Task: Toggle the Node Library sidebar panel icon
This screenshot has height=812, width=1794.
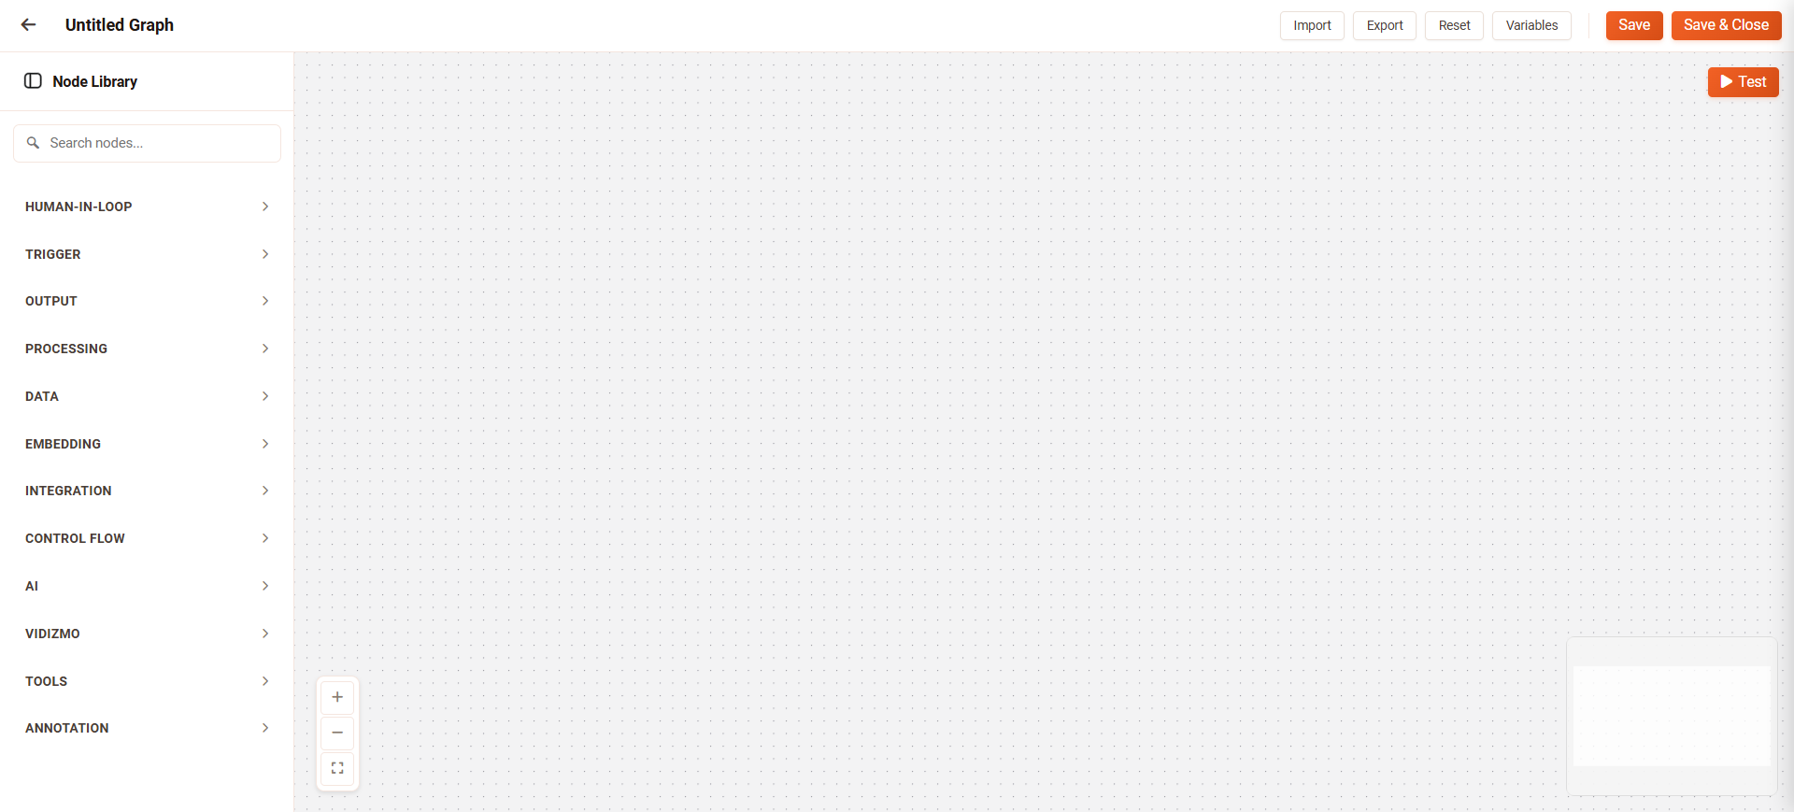Action: point(33,81)
